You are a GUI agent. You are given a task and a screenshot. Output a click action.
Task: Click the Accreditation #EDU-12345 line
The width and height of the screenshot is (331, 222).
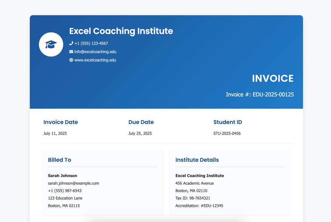(199, 206)
